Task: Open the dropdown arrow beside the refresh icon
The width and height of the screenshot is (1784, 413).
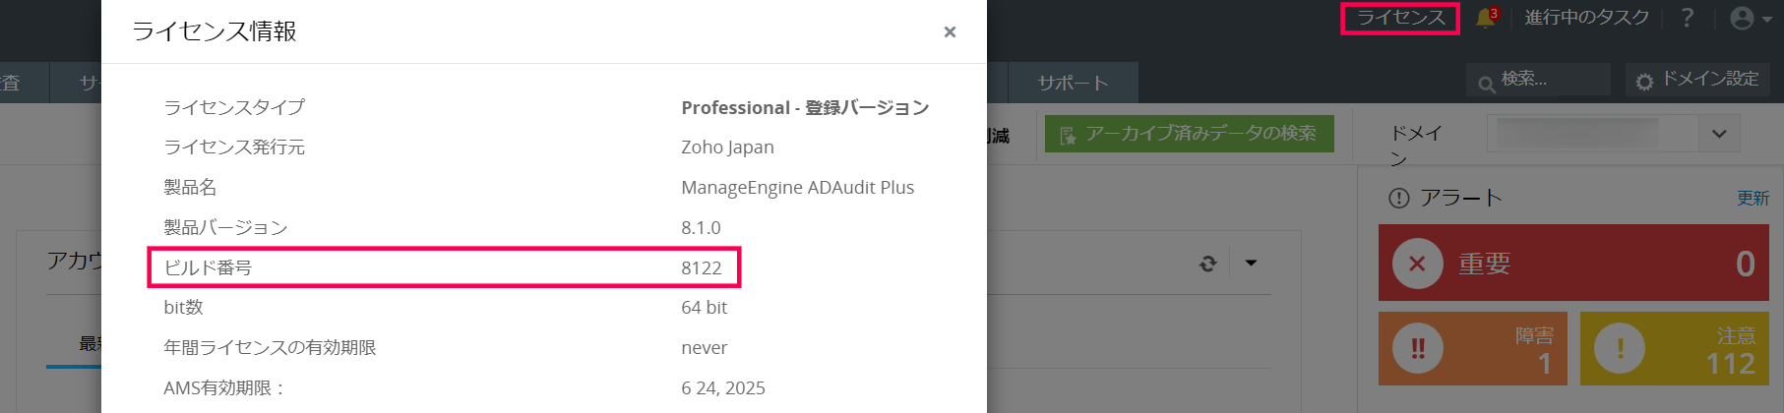Action: click(1251, 263)
